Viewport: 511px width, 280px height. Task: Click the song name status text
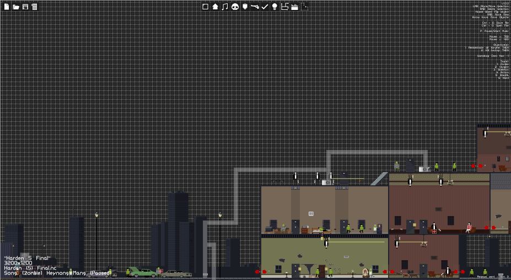tap(58, 273)
